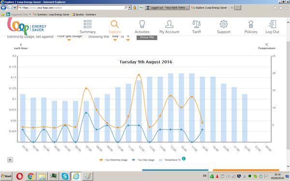Go back with browser back arrow

3,8
